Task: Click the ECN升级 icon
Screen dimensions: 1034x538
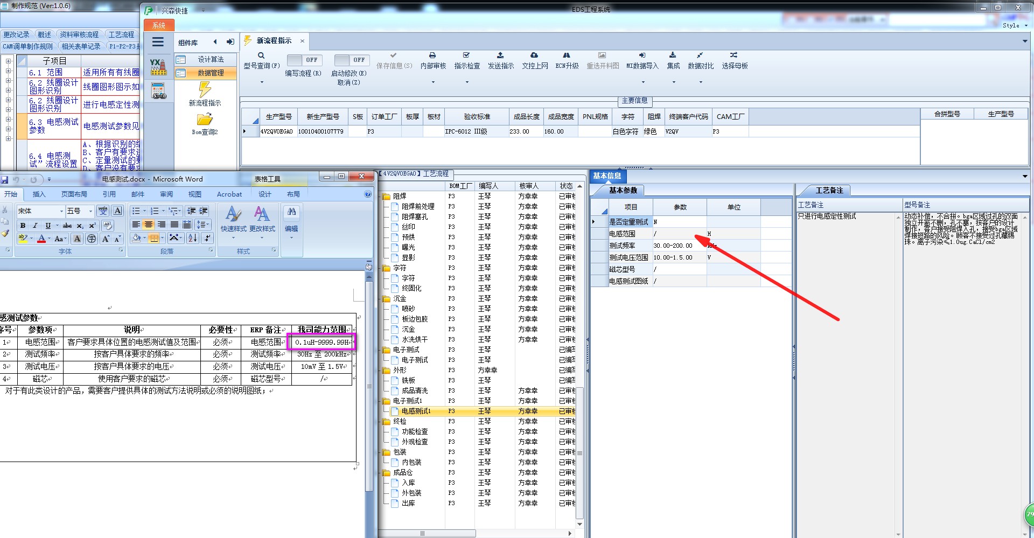Action: pyautogui.click(x=567, y=55)
